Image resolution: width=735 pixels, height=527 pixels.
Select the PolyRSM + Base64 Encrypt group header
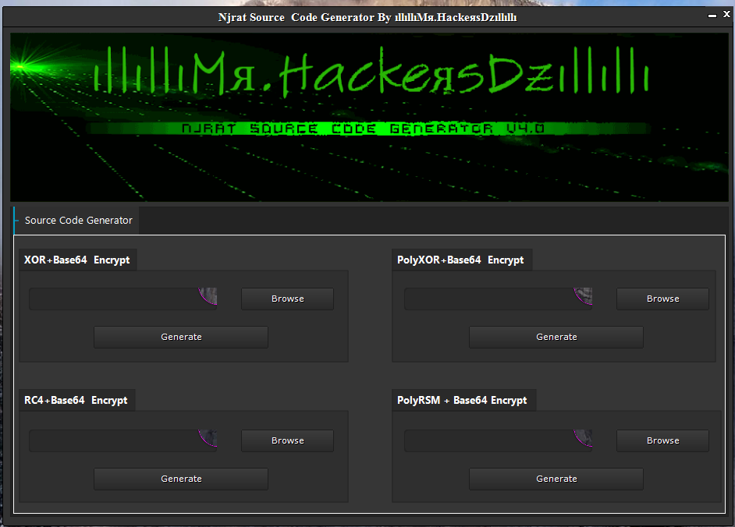click(x=463, y=401)
